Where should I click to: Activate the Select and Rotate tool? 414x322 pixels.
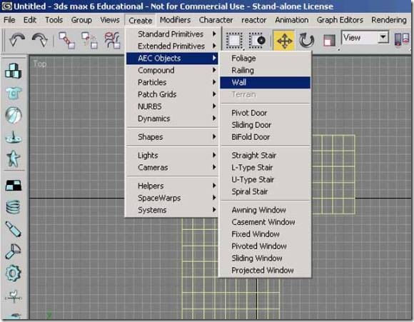pos(306,41)
